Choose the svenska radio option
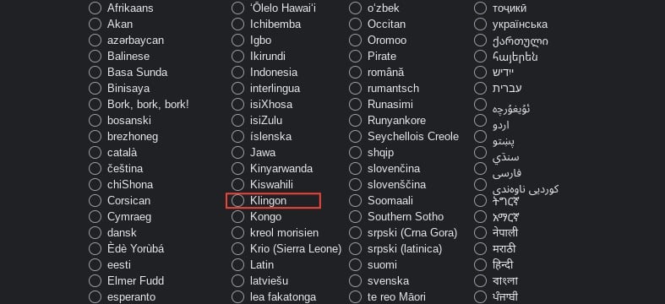Image resolution: width=665 pixels, height=304 pixels. 356,280
